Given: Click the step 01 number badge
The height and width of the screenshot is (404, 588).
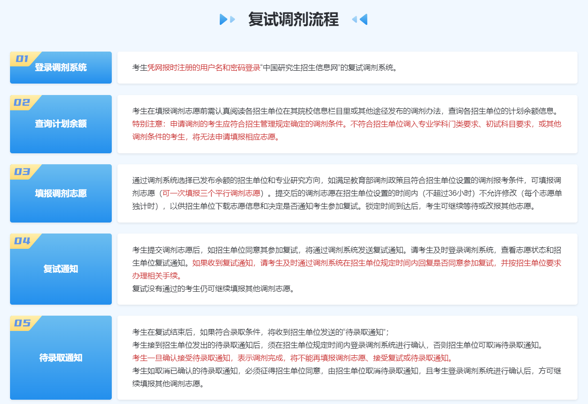Looking at the screenshot, I should [21, 58].
